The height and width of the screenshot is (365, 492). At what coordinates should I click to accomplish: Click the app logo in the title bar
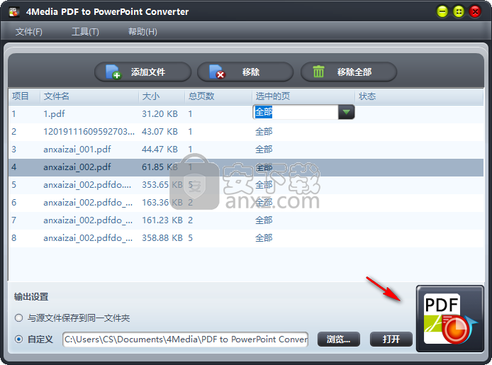click(x=14, y=12)
